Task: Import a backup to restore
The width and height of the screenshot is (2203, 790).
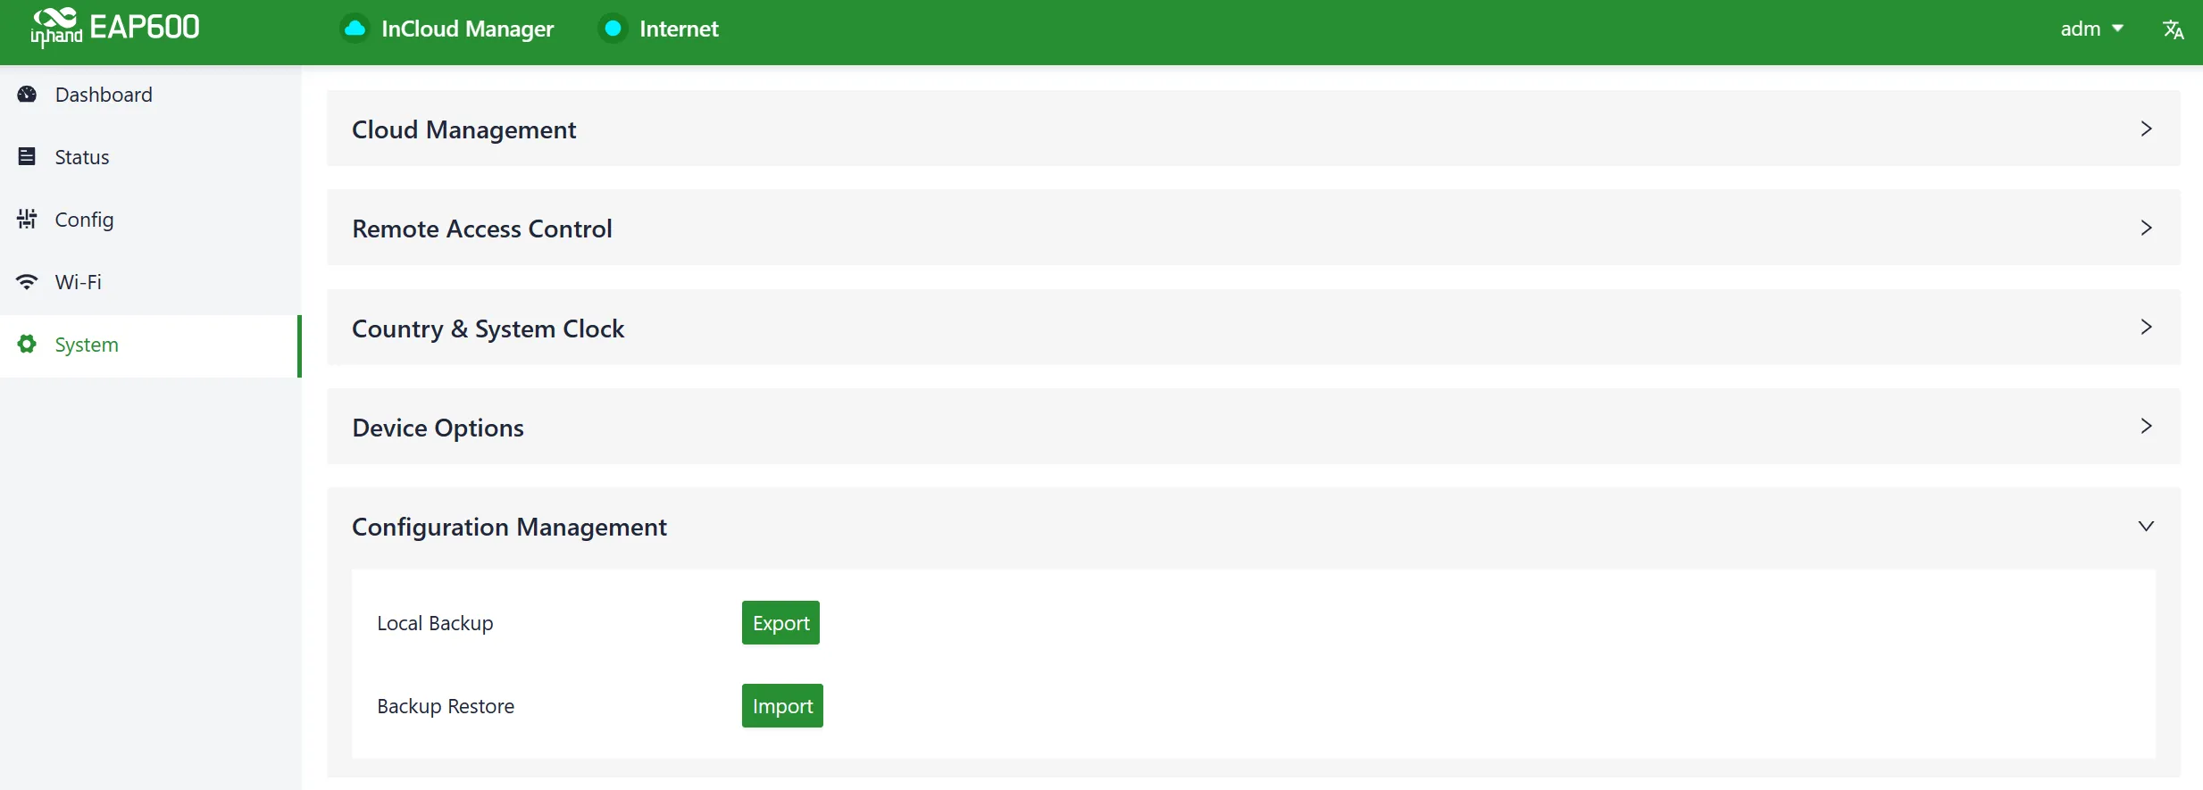Action: click(x=782, y=706)
